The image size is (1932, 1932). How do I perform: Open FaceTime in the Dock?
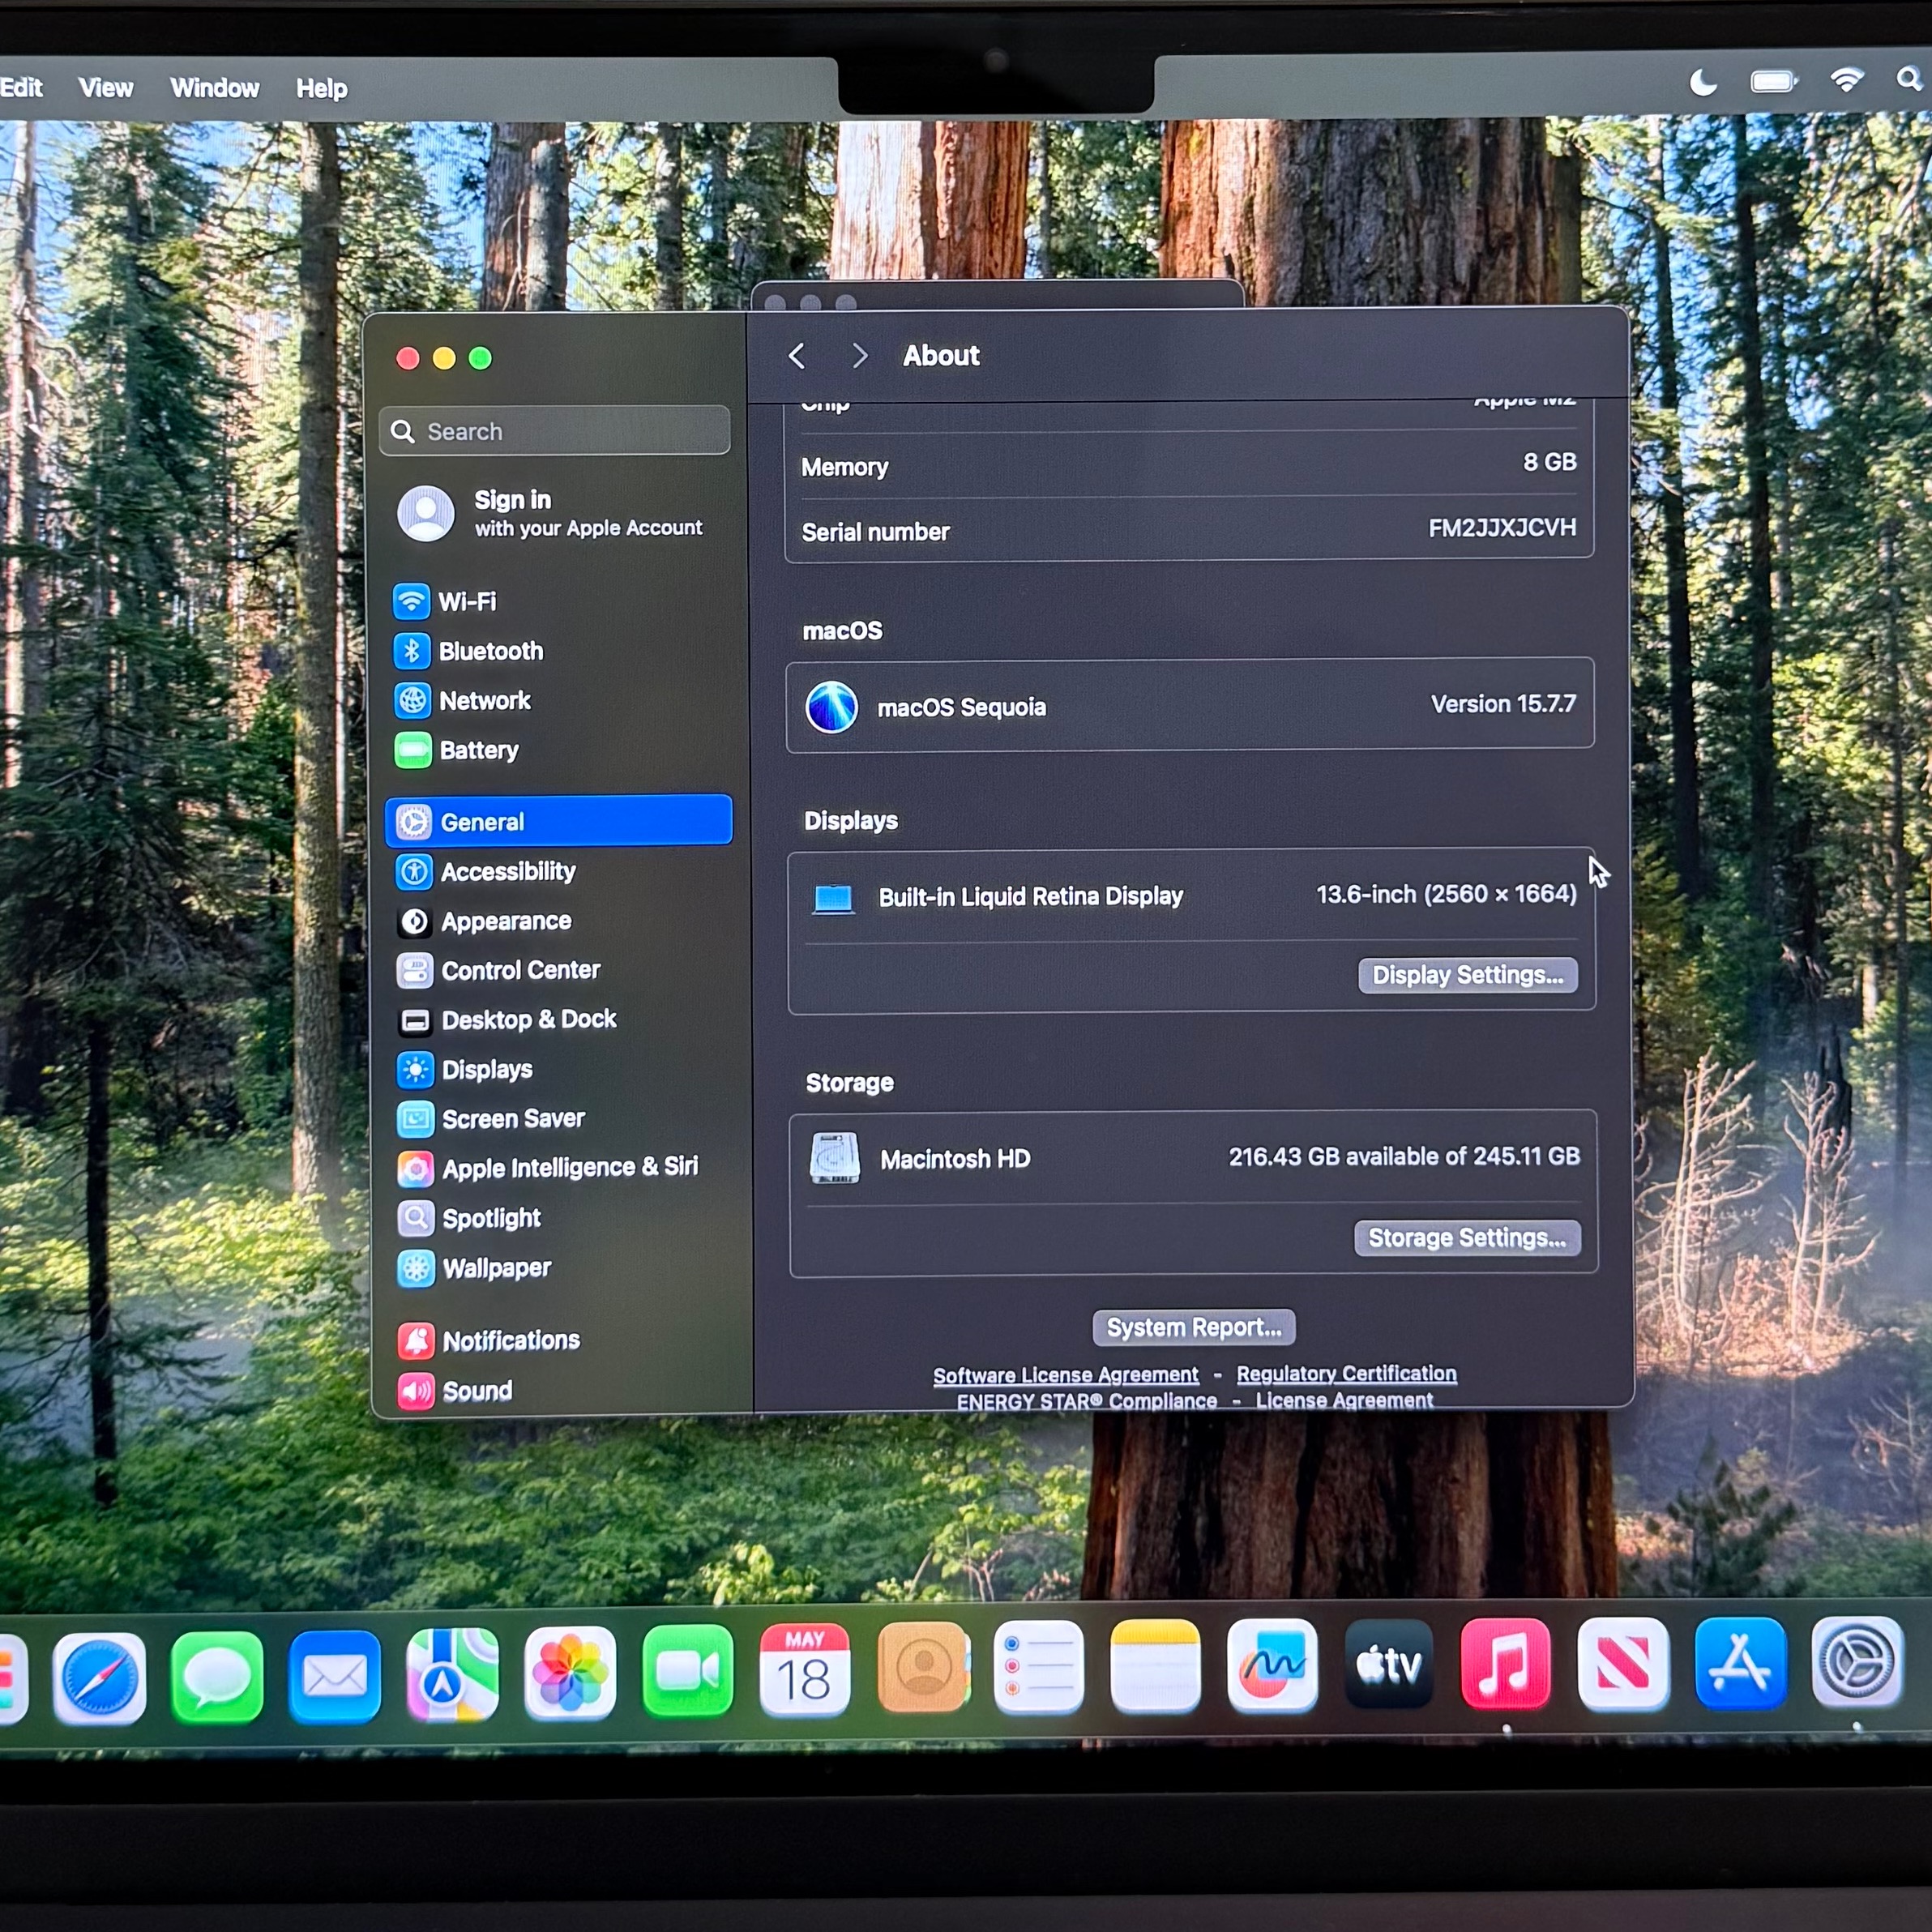(x=687, y=1670)
